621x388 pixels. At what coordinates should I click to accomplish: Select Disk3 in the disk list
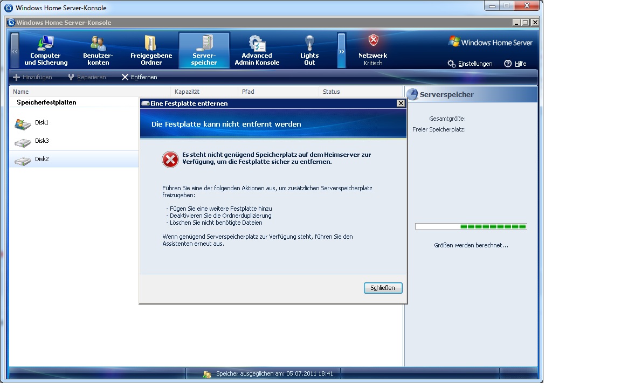74,141
